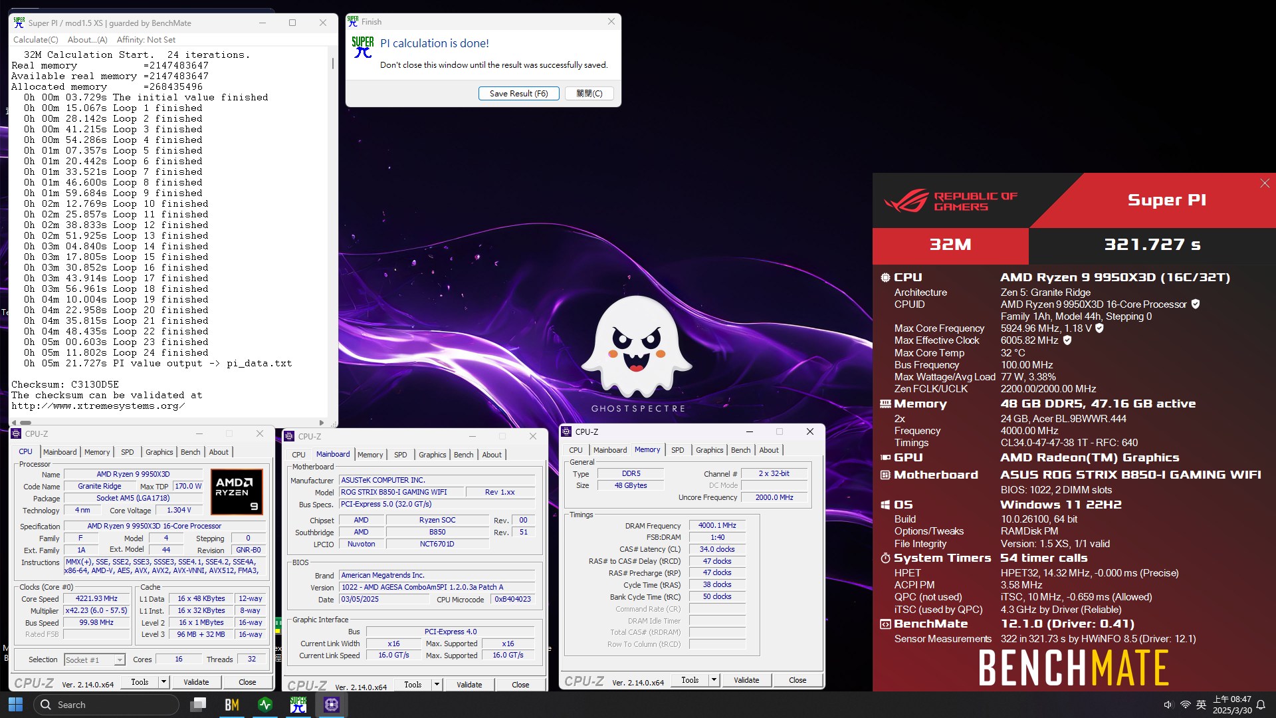The height and width of the screenshot is (718, 1276).
Task: Close the Finish dialog via X
Action: [x=611, y=22]
